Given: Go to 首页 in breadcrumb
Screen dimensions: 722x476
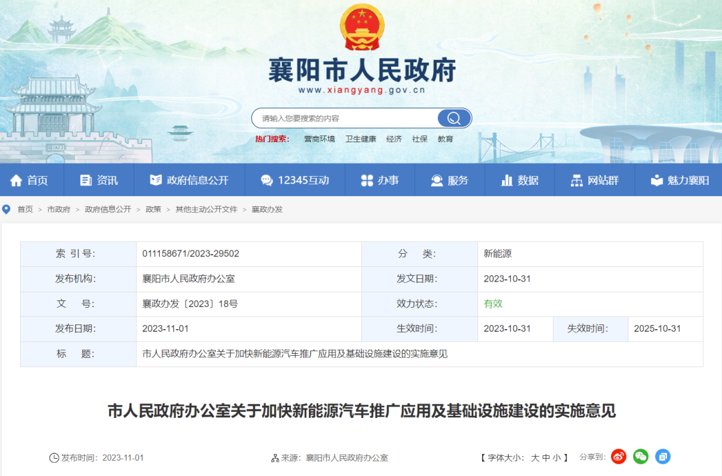Looking at the screenshot, I should (x=25, y=209).
